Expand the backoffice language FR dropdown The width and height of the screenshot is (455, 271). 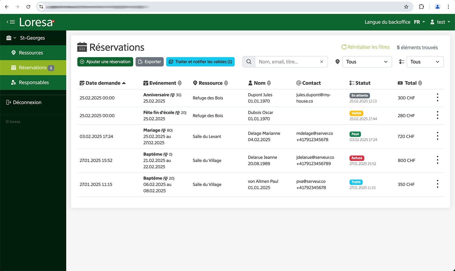point(419,22)
